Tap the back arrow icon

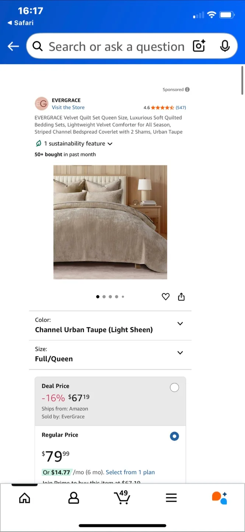click(13, 46)
